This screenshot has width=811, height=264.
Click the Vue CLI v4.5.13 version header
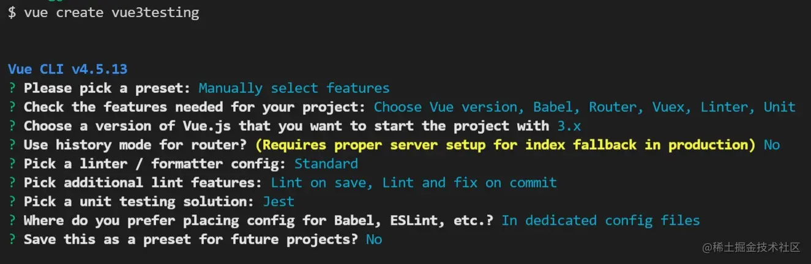click(x=68, y=69)
